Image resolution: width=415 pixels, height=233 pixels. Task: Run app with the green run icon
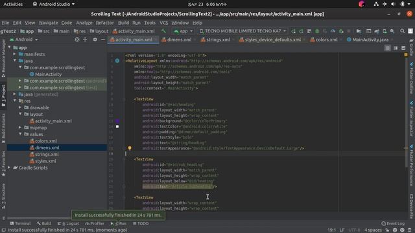pos(293,31)
